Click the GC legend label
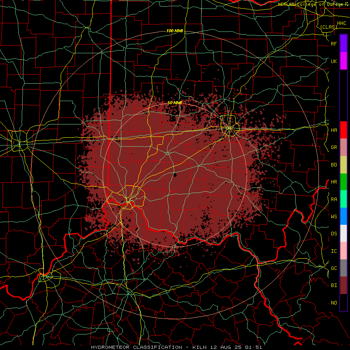The height and width of the screenshot is (350, 350). (334, 268)
